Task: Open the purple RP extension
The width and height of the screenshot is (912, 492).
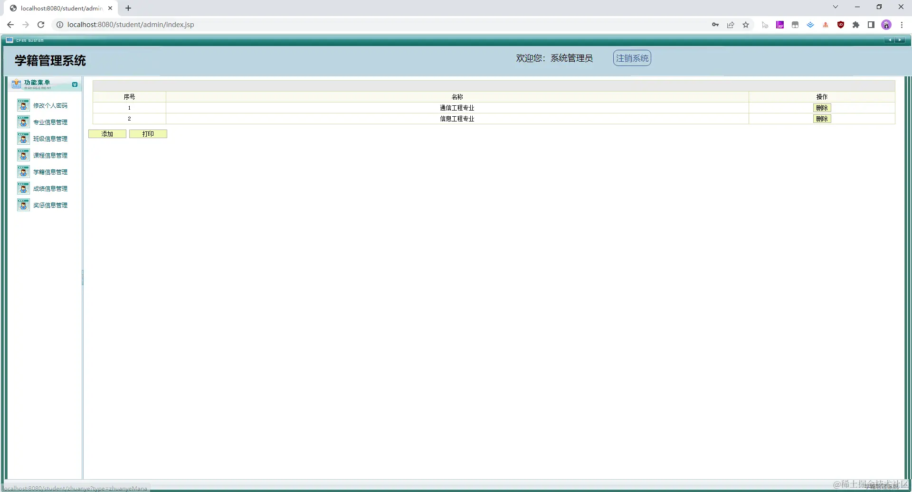Action: click(780, 25)
